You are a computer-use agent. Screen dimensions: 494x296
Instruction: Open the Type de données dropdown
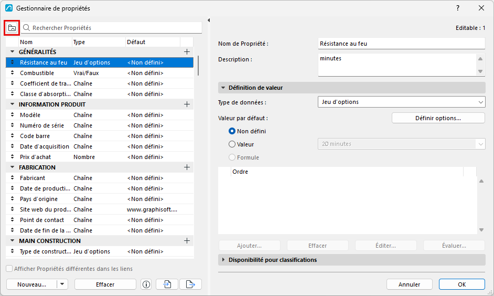point(401,102)
